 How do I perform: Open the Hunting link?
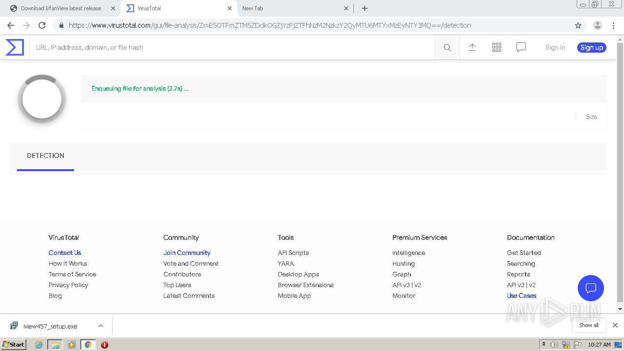(x=403, y=263)
